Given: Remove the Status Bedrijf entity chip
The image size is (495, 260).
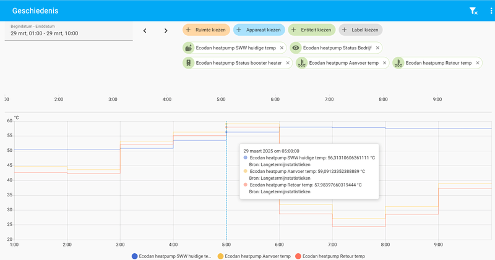Looking at the screenshot, I should [x=377, y=48].
